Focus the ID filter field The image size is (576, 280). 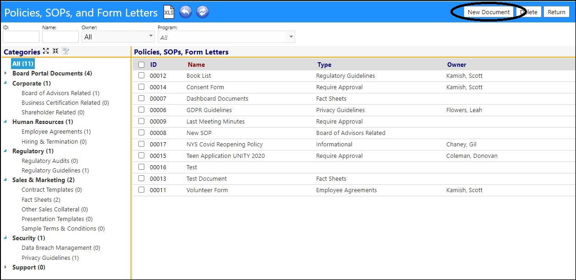click(x=21, y=37)
